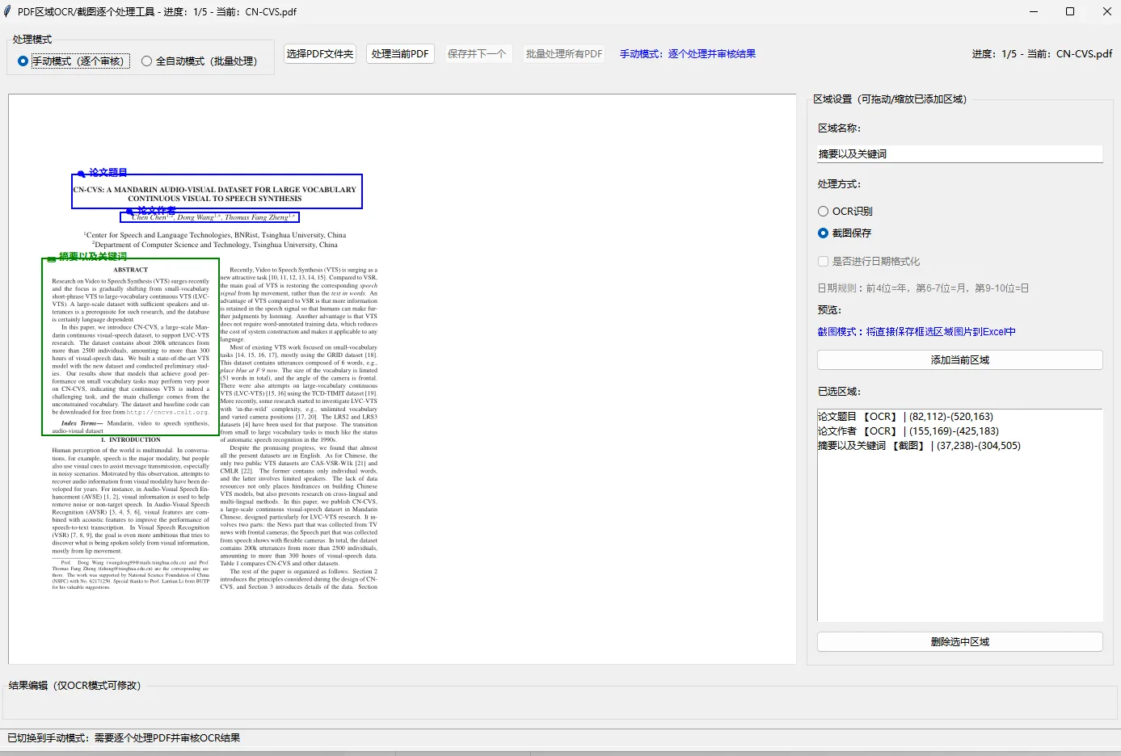The width and height of the screenshot is (1121, 756).
Task: Choose 截图保存 processing method
Action: pyautogui.click(x=824, y=233)
